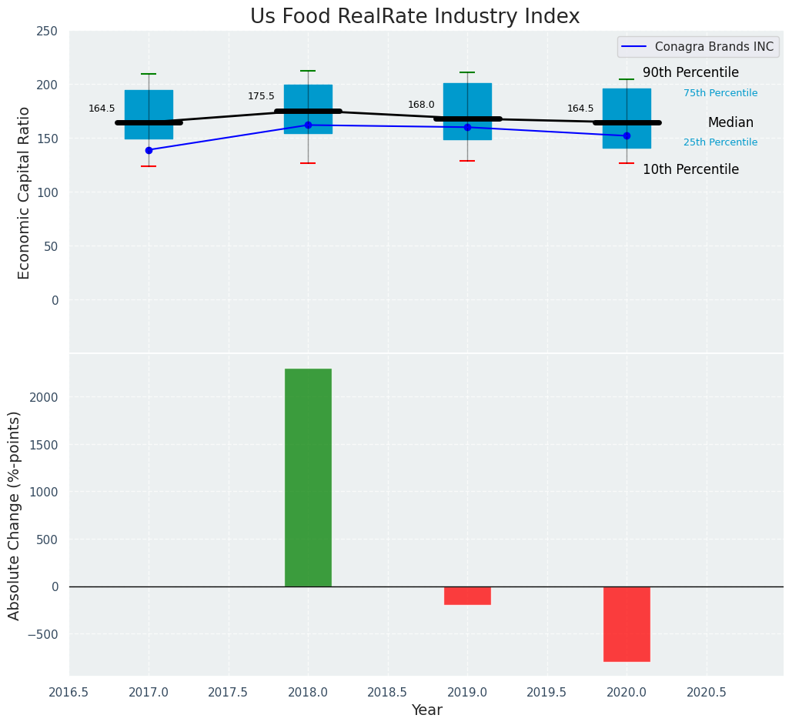Click the Economic Capital Ratio axis label
This screenshot has width=792, height=725.
tap(24, 192)
